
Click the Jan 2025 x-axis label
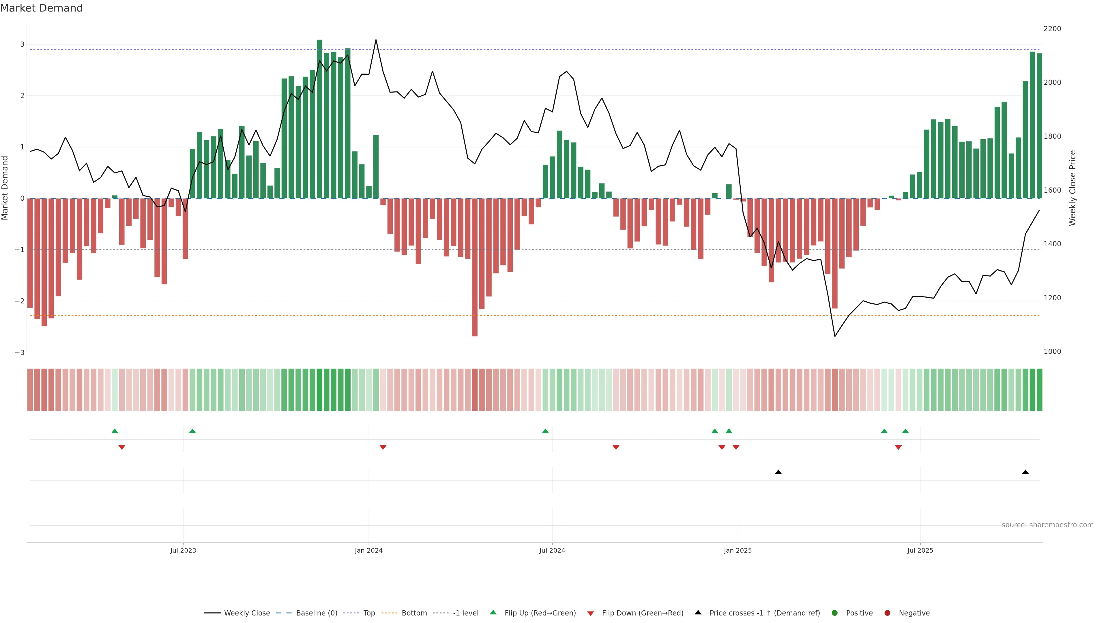[738, 550]
